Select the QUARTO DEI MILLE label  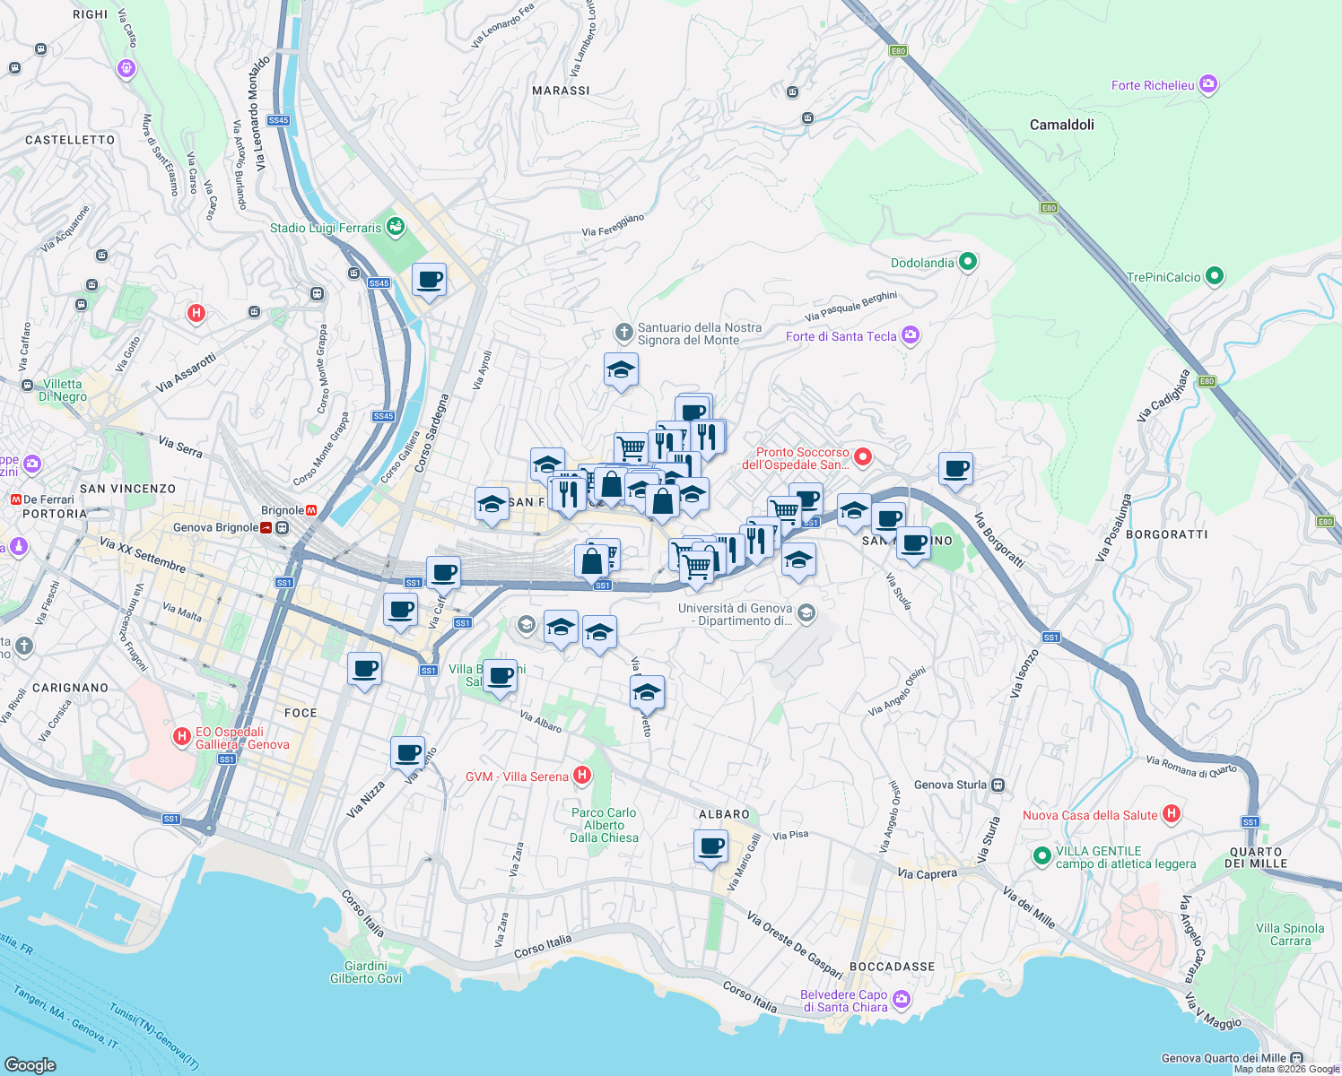click(x=1256, y=858)
